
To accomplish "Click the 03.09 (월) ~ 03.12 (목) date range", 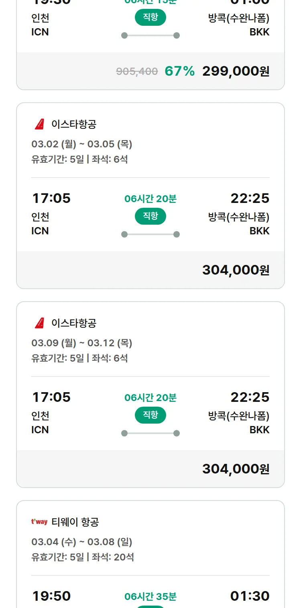I will [82, 343].
